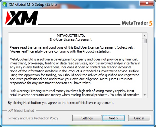Click the installer icon in the title bar
Screen dimensions: 156x127
pyautogui.click(x=5, y=5)
